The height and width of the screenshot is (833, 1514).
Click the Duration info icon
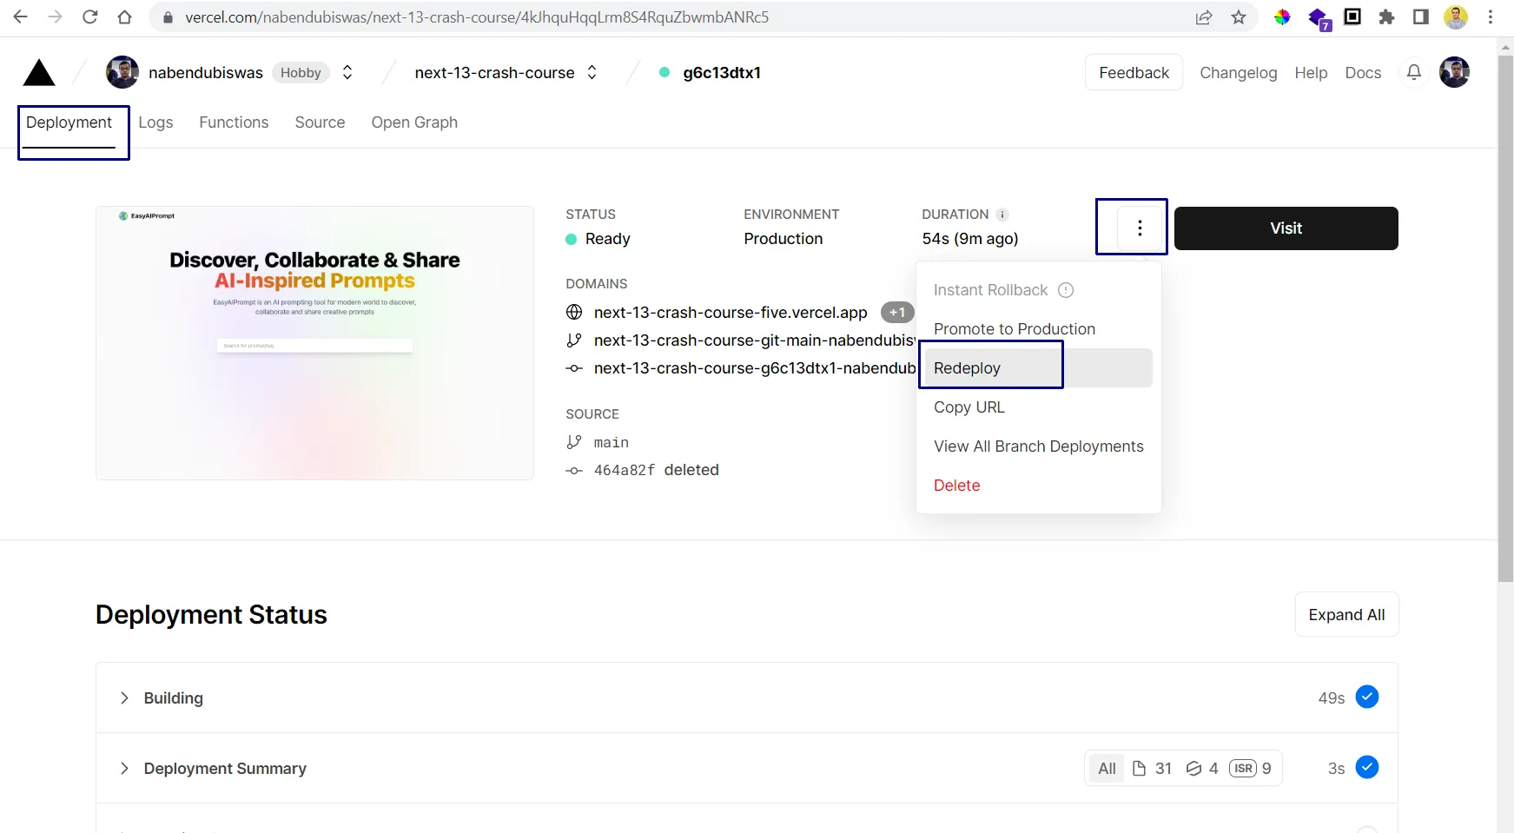coord(1002,215)
